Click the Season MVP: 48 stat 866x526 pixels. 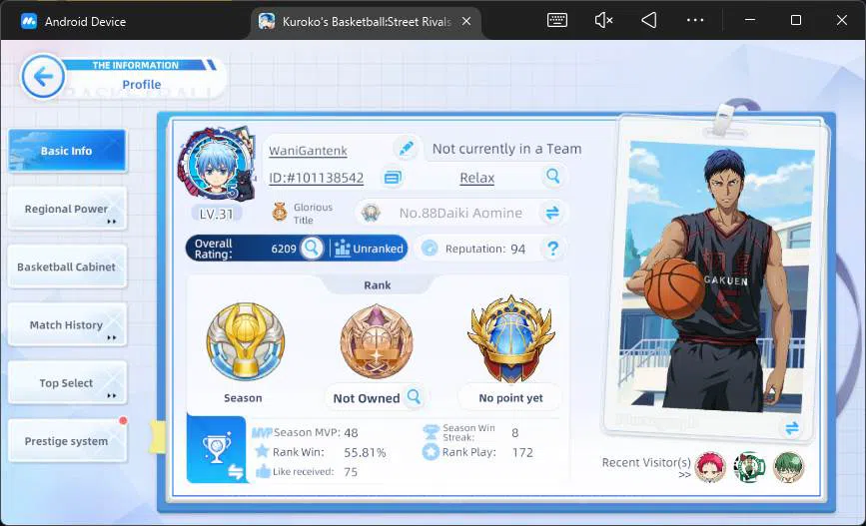coord(305,432)
